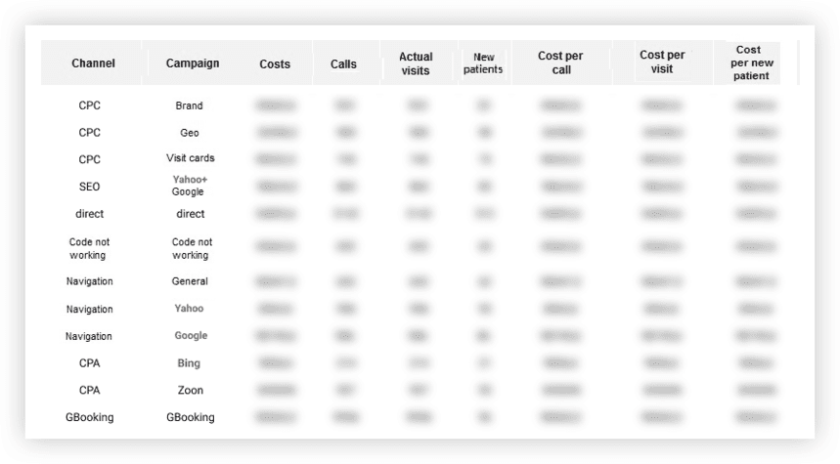Select Cost per new patient header
This screenshot has width=840, height=464.
(x=749, y=63)
